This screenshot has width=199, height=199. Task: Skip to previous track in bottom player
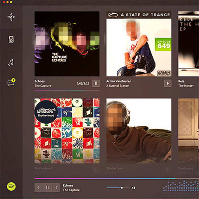click(x=38, y=187)
